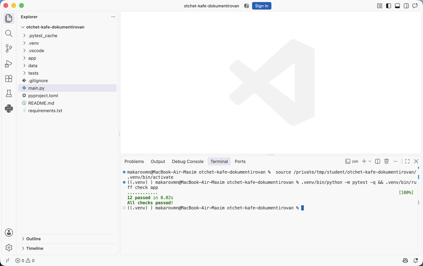The width and height of the screenshot is (423, 266).
Task: Open the Testing flask view
Action: coord(9,93)
